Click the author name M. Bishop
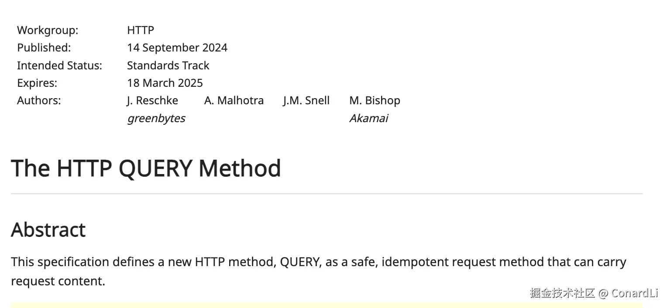Image resolution: width=667 pixels, height=308 pixels. point(375,101)
